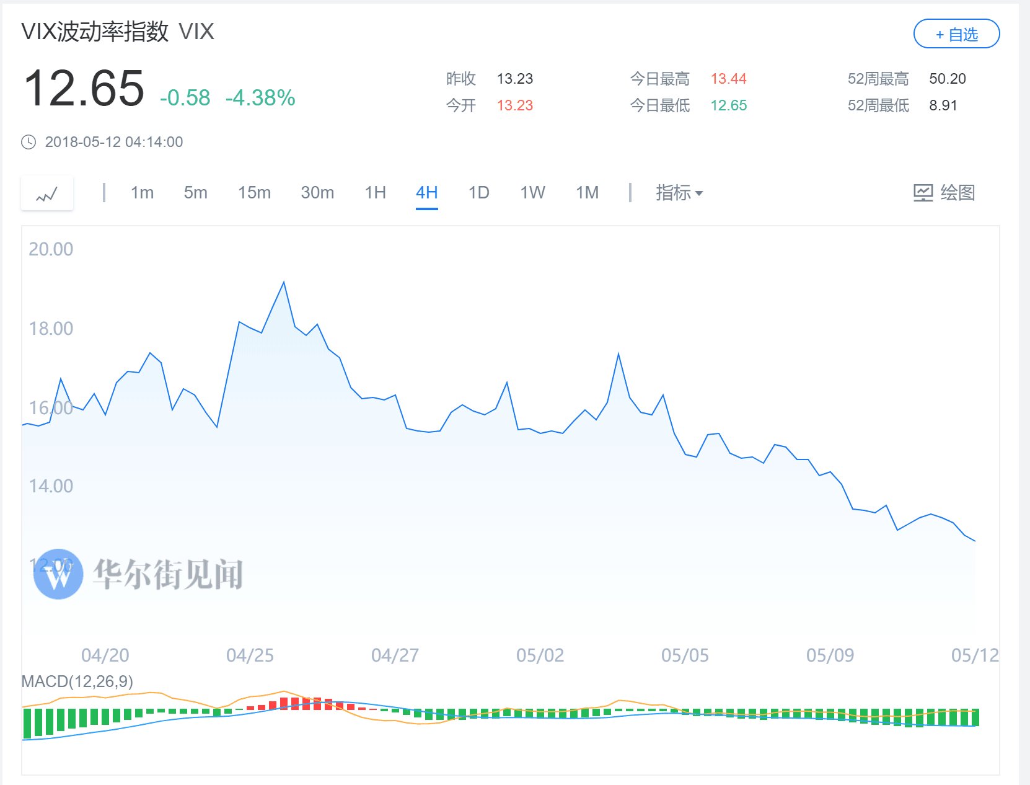Click the 04/27 date label

tap(395, 655)
